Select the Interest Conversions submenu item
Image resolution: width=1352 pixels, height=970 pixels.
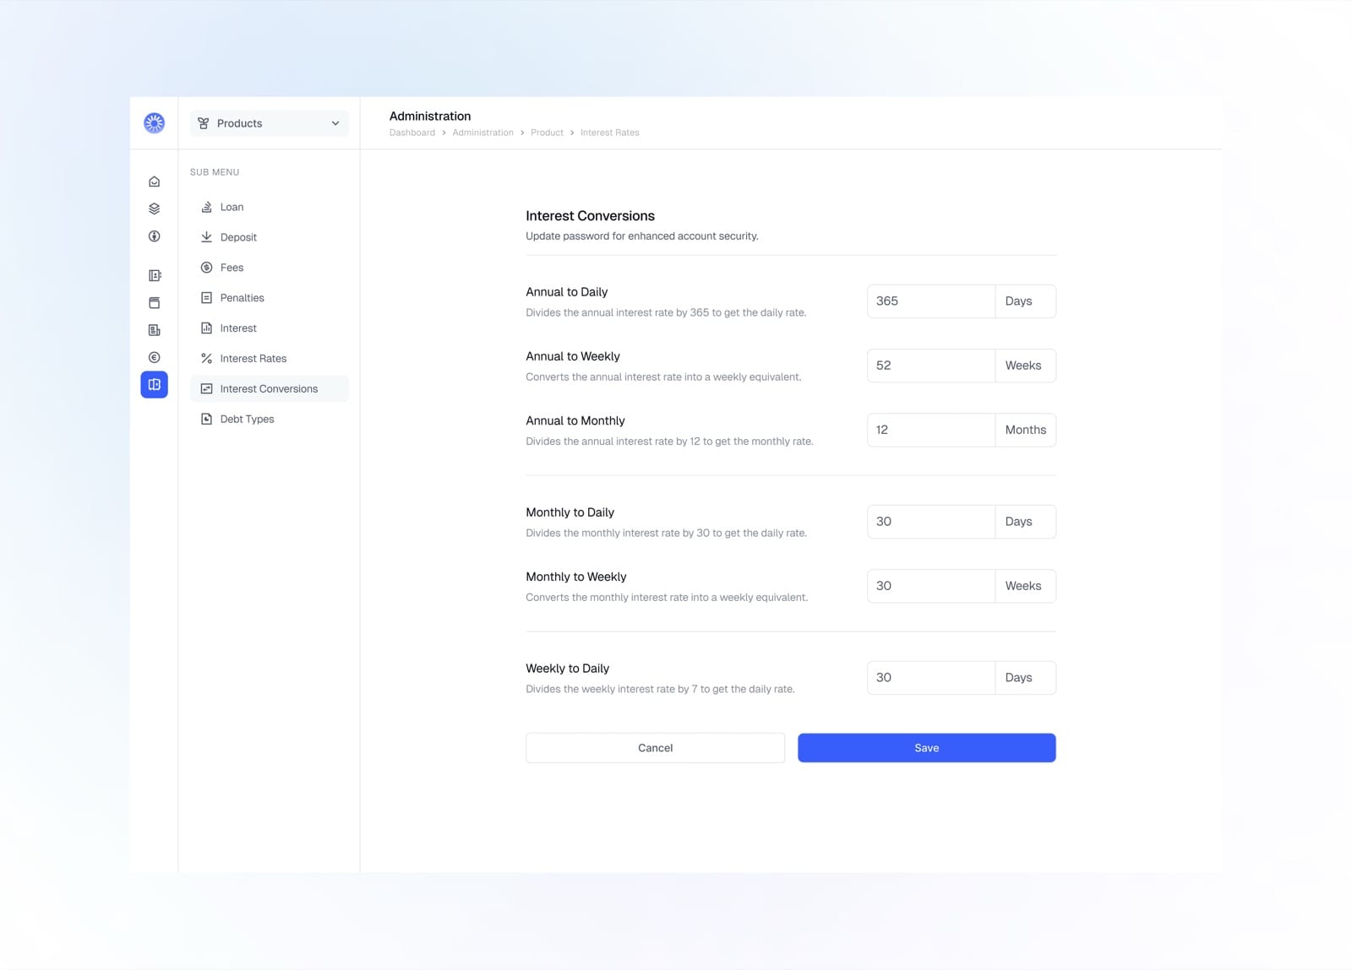(269, 389)
